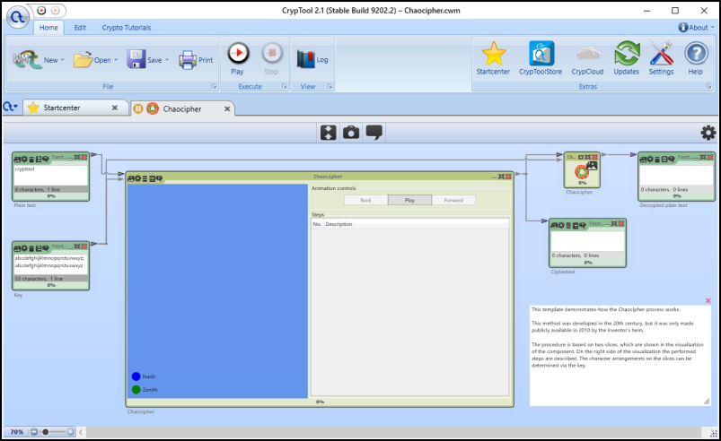Open the File group dialog launcher

coord(214,86)
